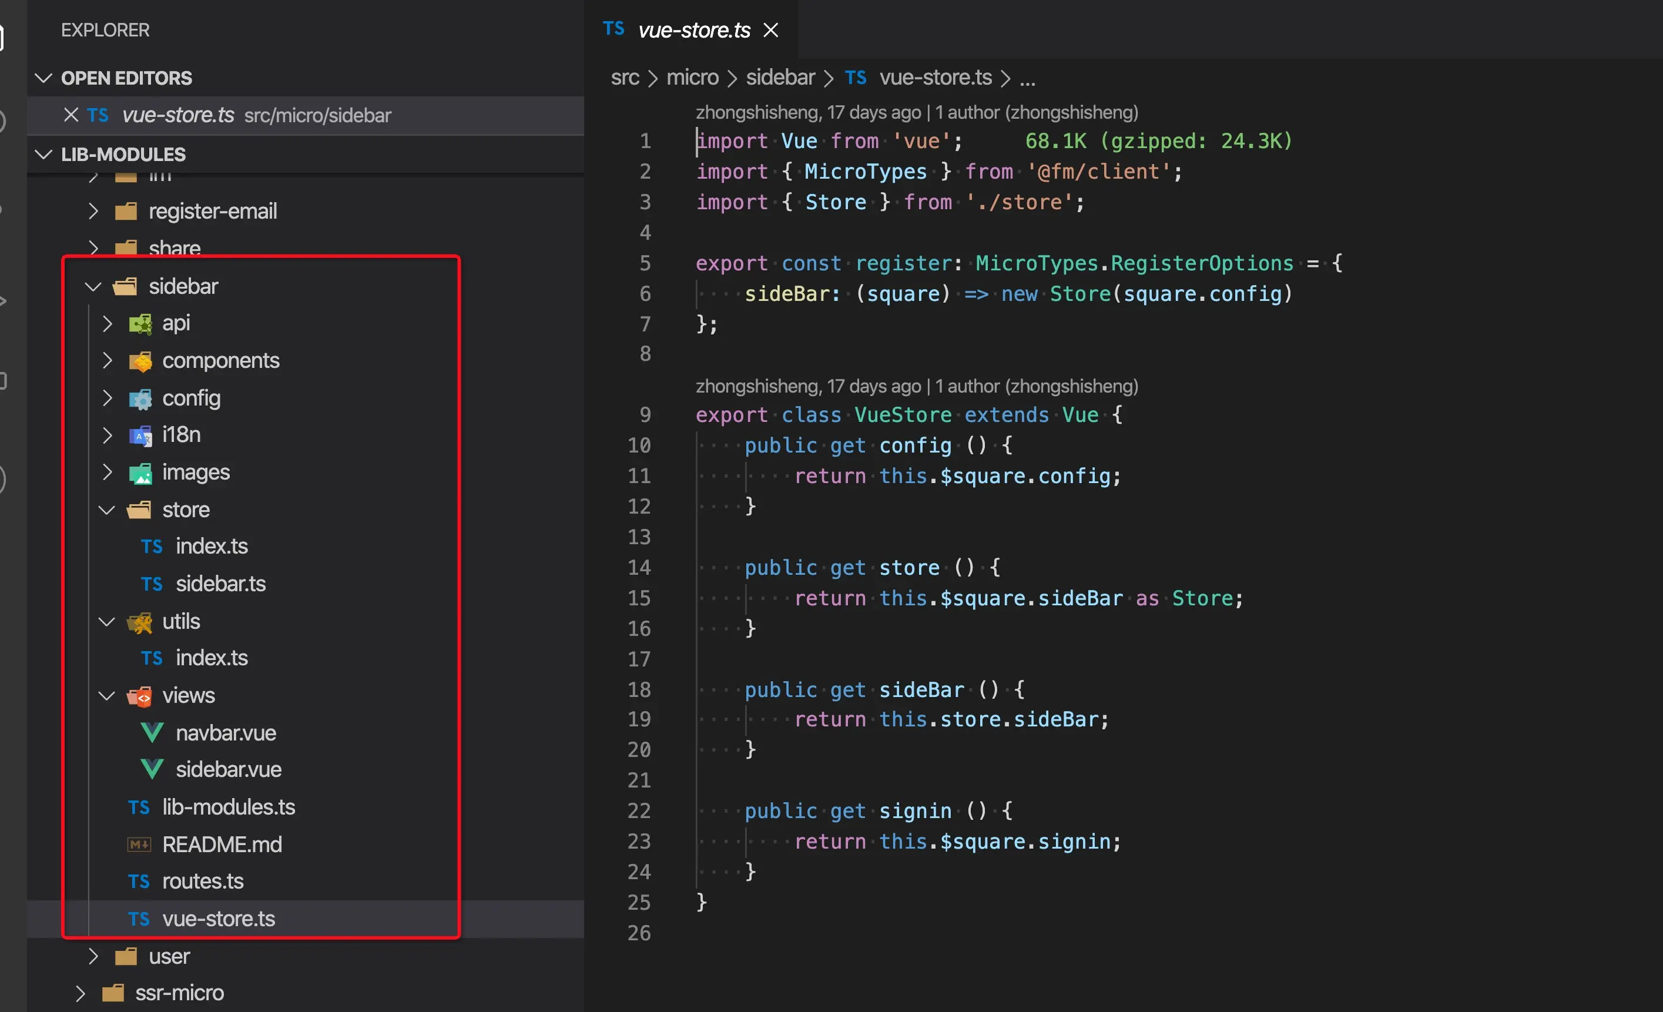Click sidebar in the breadcrumb path
Viewport: 1663px width, 1012px height.
pyautogui.click(x=780, y=78)
